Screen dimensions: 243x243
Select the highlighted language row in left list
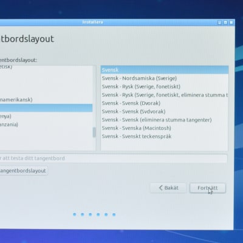click(x=46, y=108)
